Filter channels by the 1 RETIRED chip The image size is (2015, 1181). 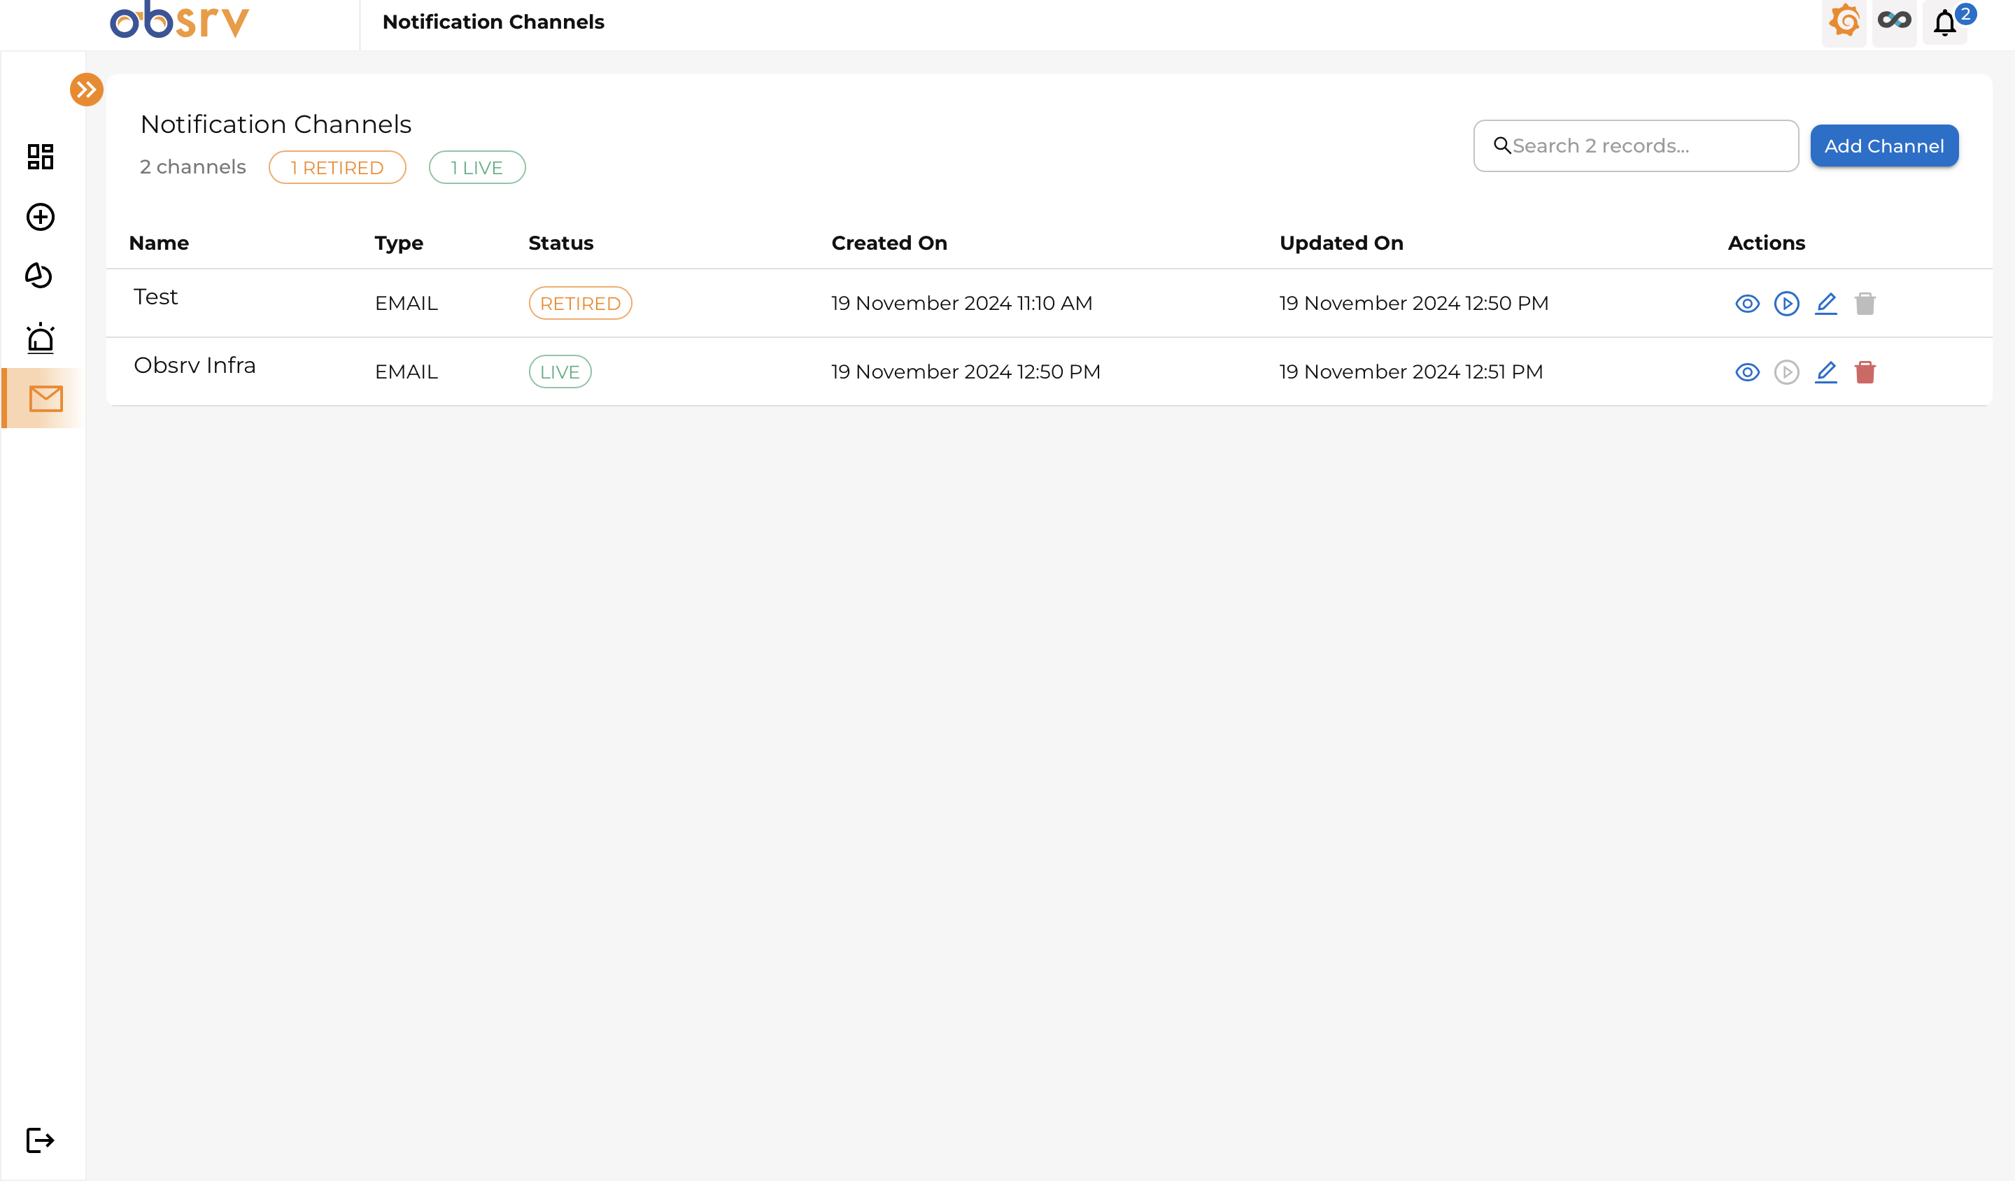coord(337,168)
